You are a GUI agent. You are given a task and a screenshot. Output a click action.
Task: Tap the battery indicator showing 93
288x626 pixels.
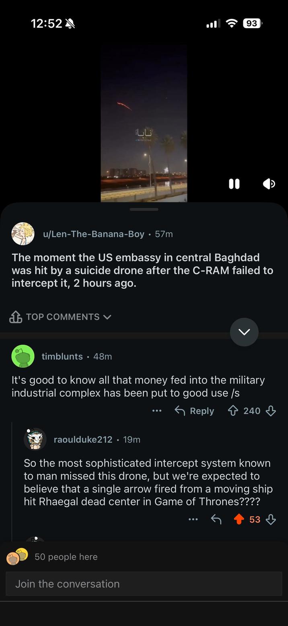pyautogui.click(x=252, y=23)
